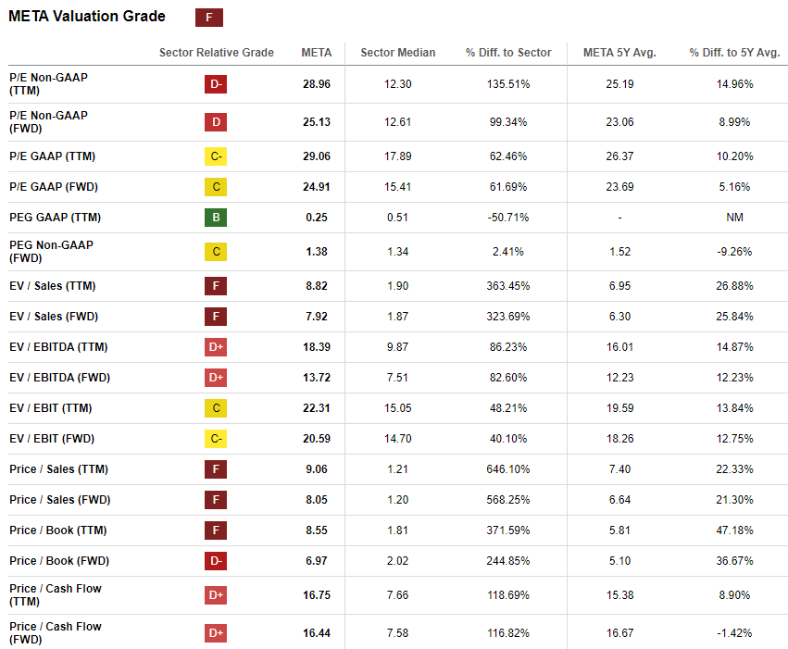Click the Sector Relative Grade column header

[x=217, y=53]
